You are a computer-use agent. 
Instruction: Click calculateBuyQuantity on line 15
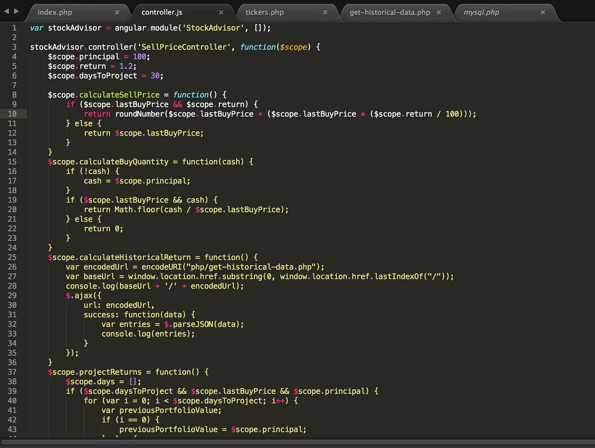coord(124,162)
